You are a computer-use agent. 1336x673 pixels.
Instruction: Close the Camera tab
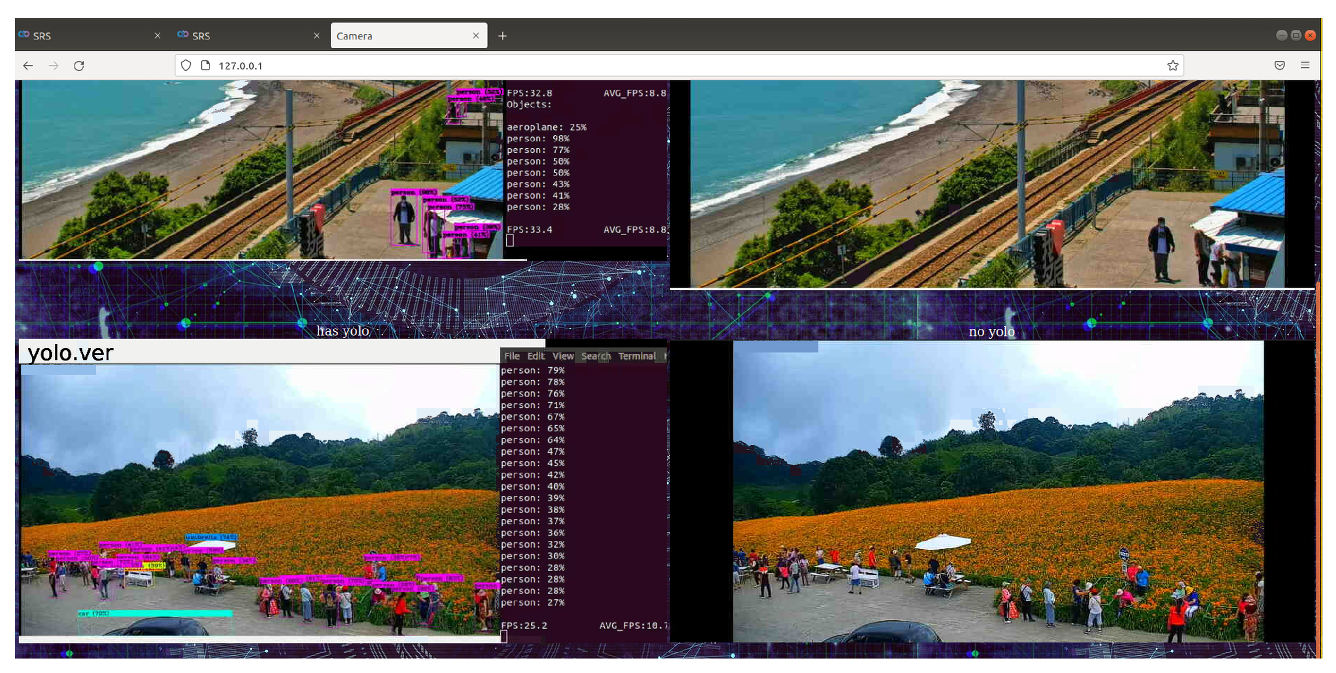(x=475, y=36)
